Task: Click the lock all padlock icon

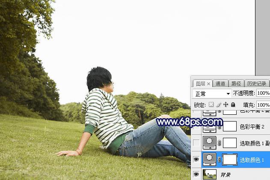Action: 233,105
